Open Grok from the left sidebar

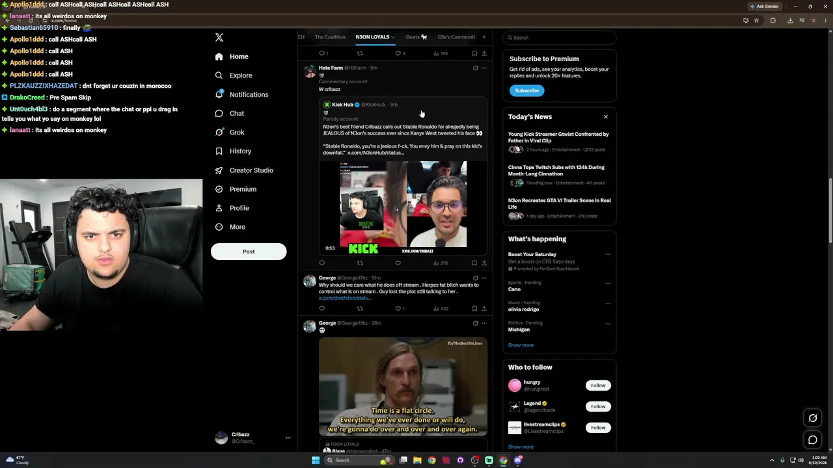(230, 132)
